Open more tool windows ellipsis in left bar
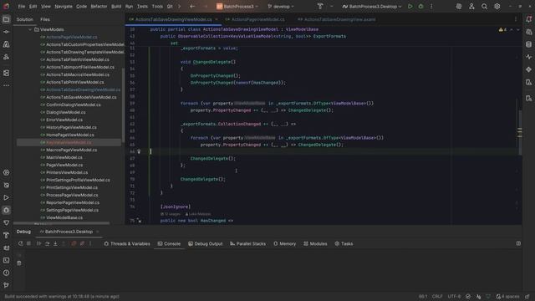 pyautogui.click(x=6, y=85)
